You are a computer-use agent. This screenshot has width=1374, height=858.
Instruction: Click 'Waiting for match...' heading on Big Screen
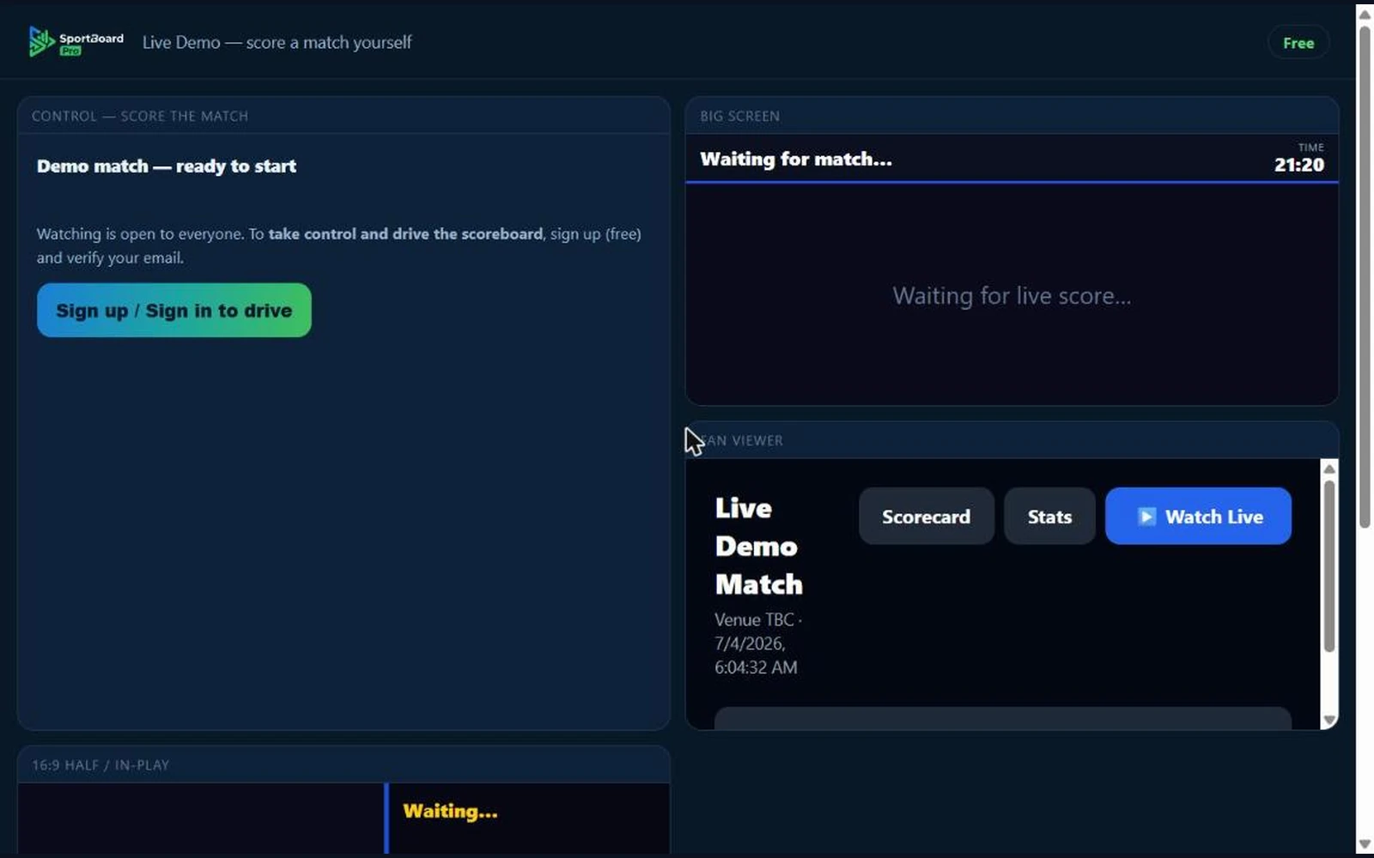796,159
